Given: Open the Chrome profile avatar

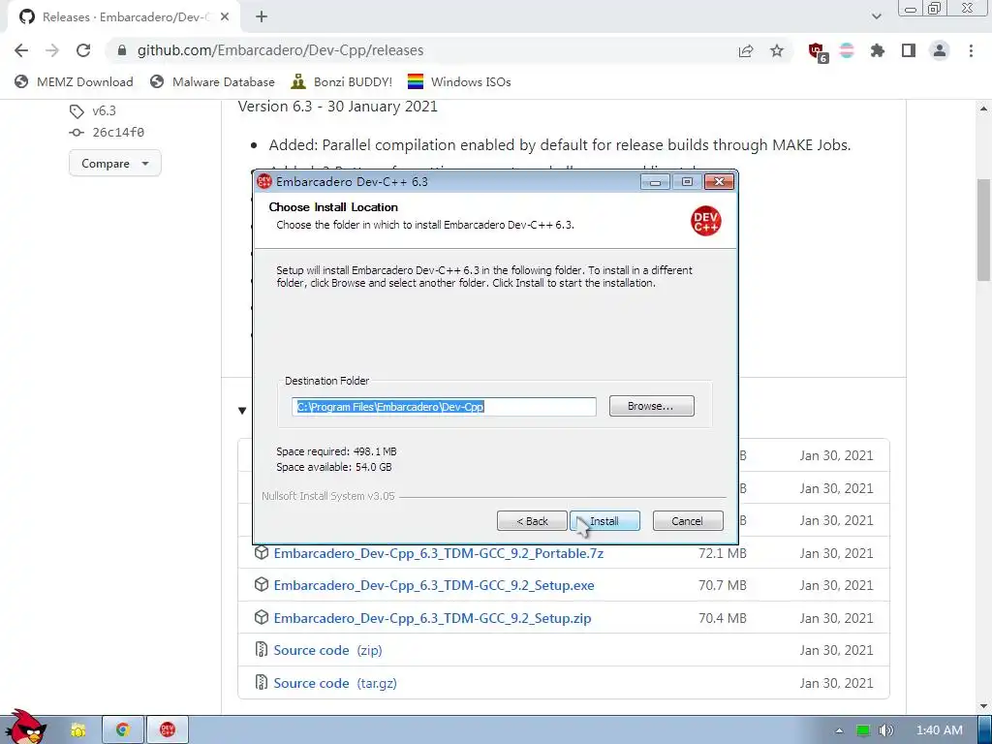Looking at the screenshot, I should point(940,50).
